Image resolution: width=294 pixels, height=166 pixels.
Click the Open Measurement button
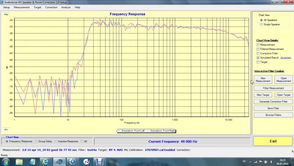coord(283,80)
